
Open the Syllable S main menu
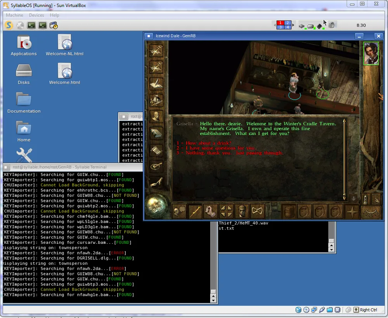[x=9, y=25]
